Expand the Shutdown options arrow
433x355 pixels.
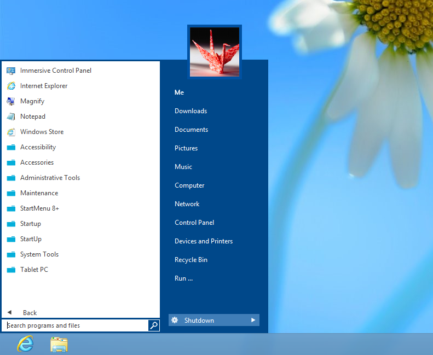pyautogui.click(x=253, y=320)
